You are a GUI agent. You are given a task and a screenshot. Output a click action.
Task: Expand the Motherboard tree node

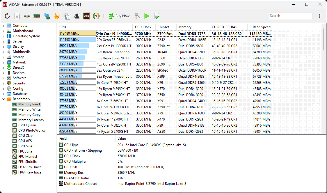coord(3,31)
